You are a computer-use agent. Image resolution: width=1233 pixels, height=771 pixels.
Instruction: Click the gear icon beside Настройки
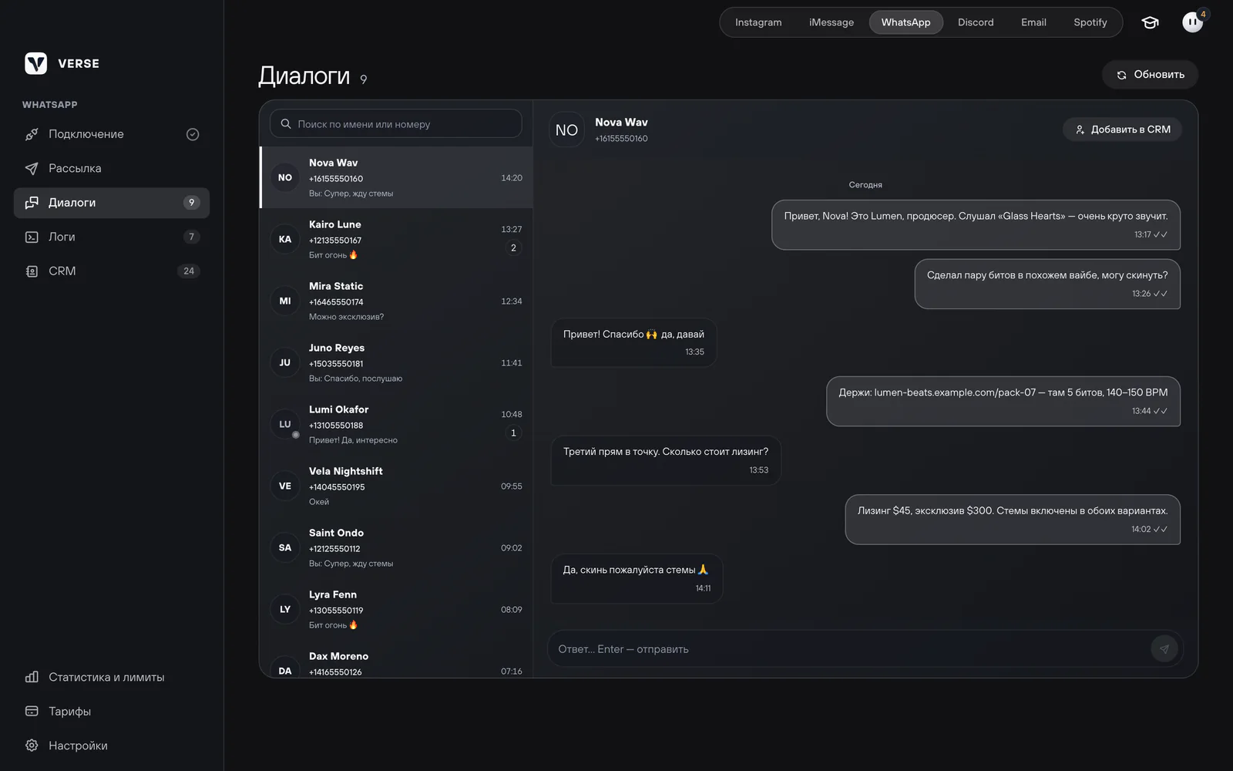32,746
